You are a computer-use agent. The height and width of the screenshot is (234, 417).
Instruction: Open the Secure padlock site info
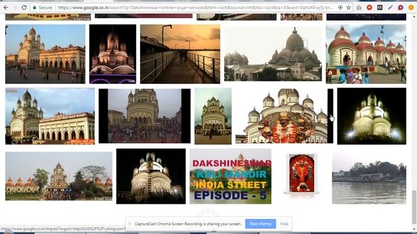(x=42, y=8)
